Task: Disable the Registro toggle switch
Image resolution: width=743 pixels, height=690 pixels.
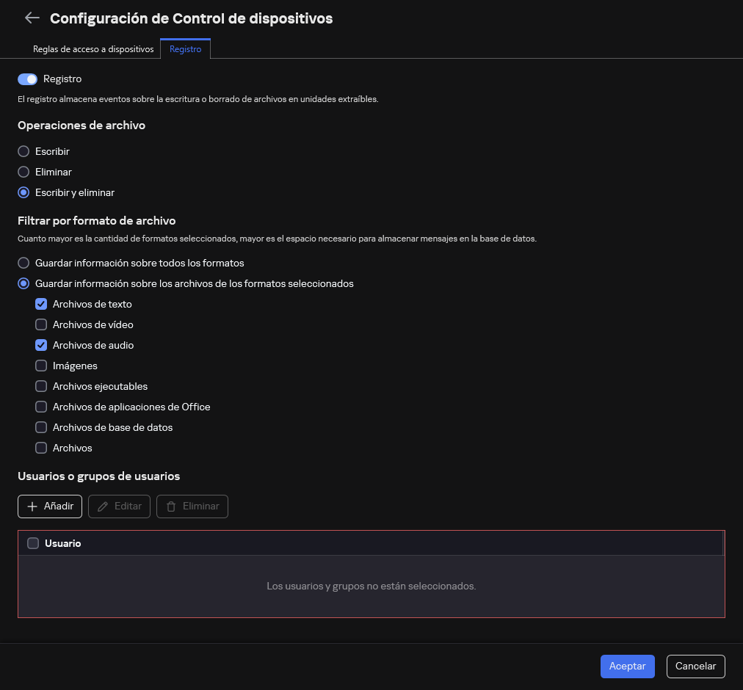Action: [x=27, y=79]
